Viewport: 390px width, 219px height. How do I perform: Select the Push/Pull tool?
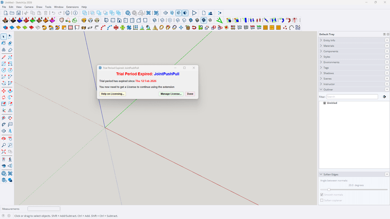pos(10,91)
